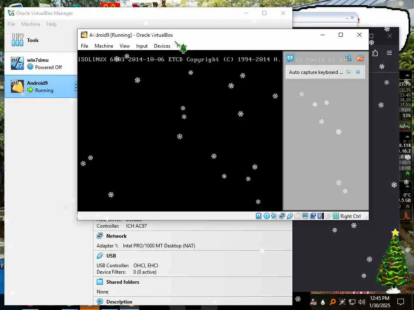Click the recording status bar icon
This screenshot has height=310, width=414.
tap(313, 216)
